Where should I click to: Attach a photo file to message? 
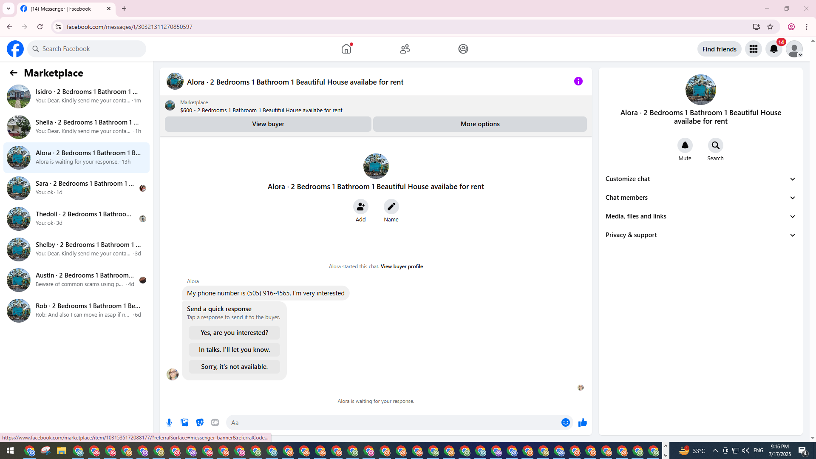point(184,422)
